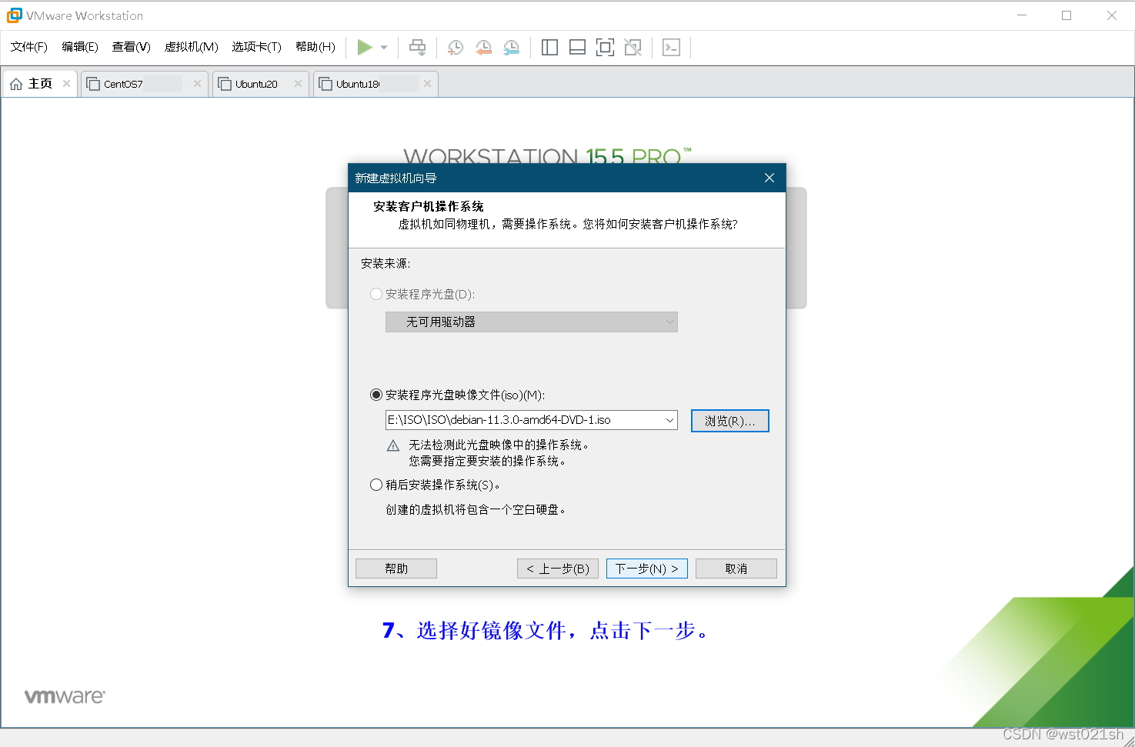Close the 主页 tab
This screenshot has height=747, width=1135.
(67, 84)
